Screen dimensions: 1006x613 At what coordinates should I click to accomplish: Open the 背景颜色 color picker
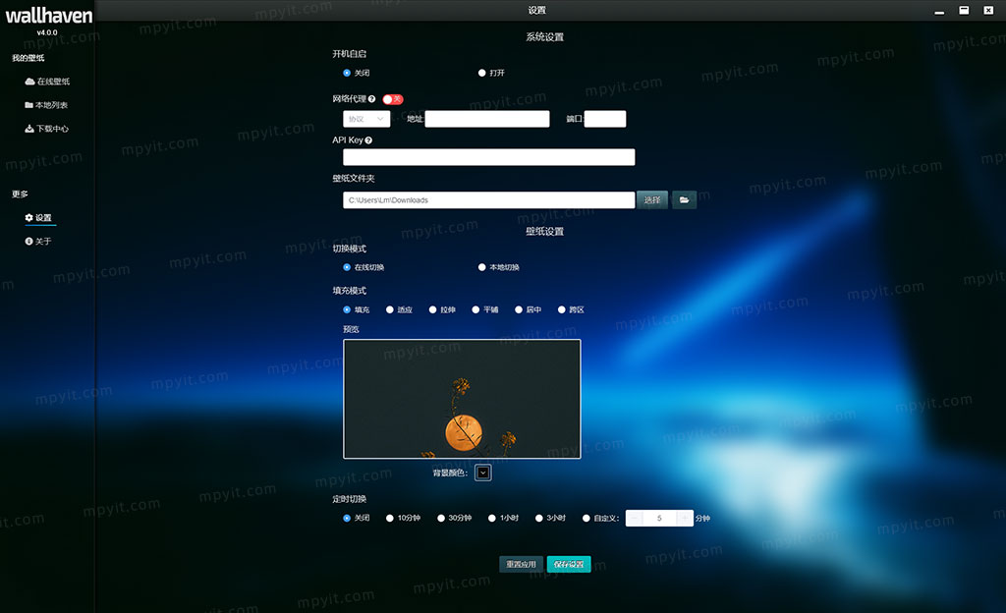click(x=483, y=474)
